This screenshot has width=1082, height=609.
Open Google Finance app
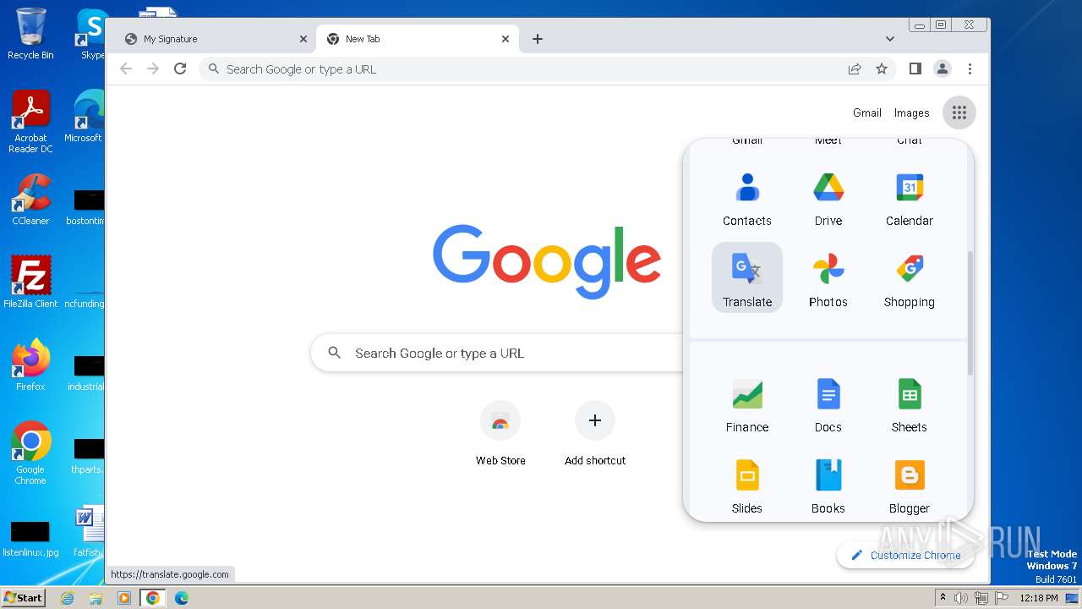pyautogui.click(x=747, y=404)
